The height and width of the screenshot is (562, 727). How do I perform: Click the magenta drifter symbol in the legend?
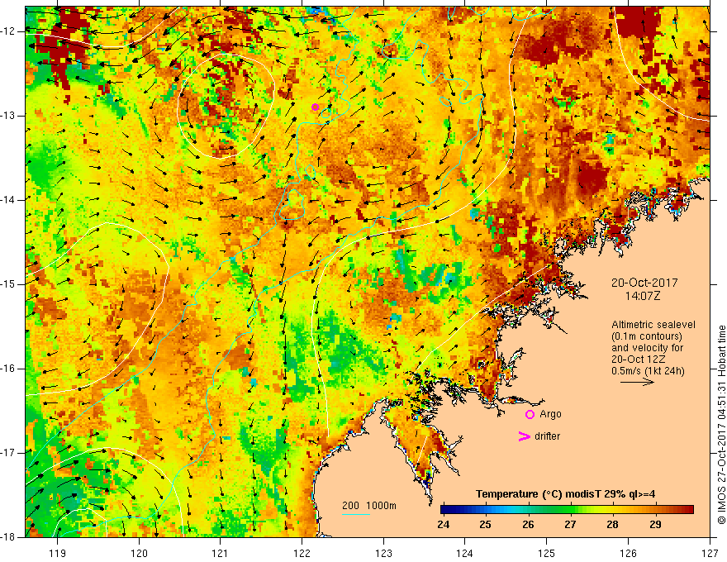525,436
